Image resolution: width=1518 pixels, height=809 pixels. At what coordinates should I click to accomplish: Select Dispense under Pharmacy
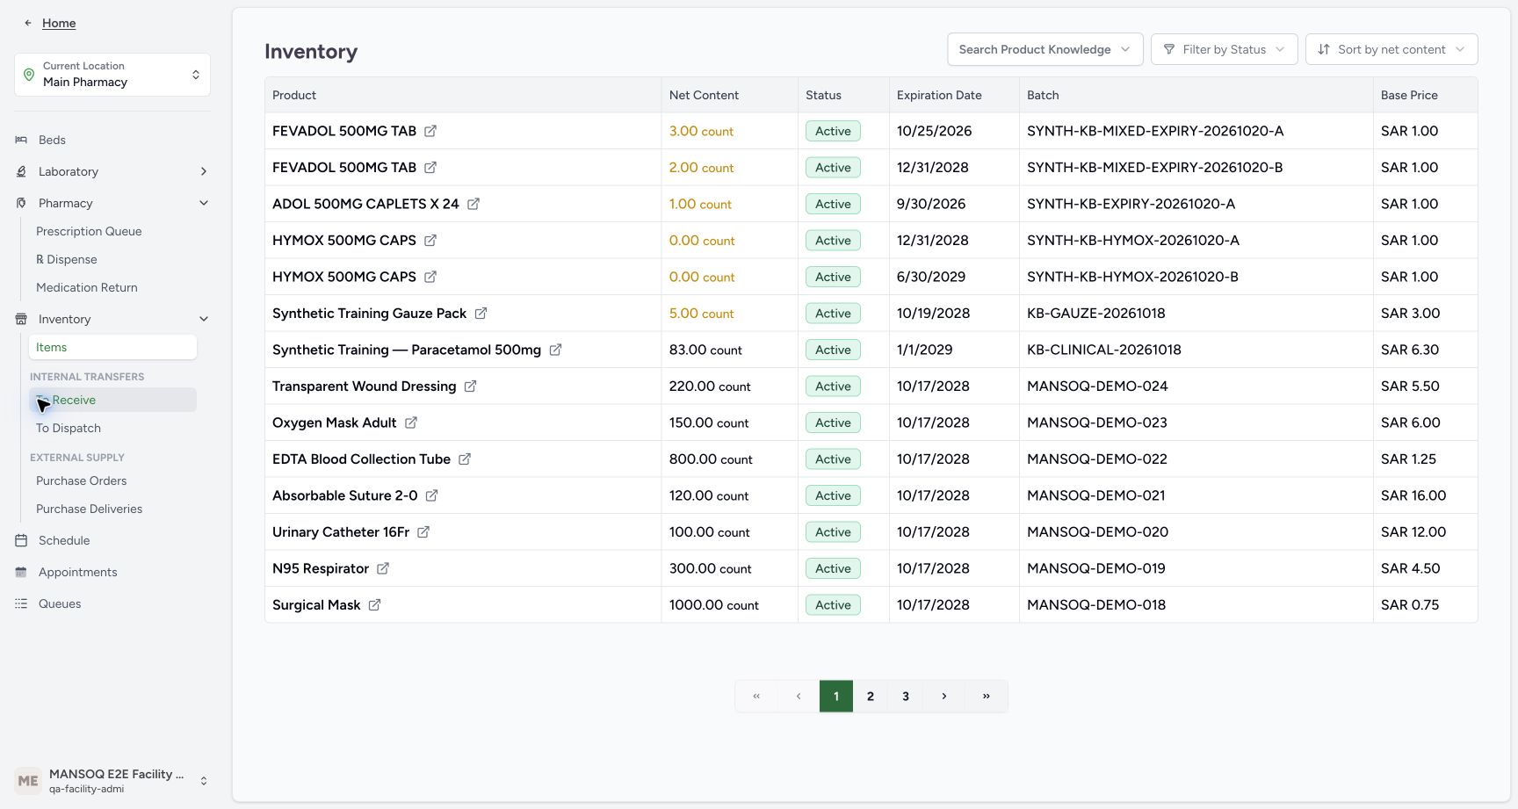pyautogui.click(x=67, y=259)
